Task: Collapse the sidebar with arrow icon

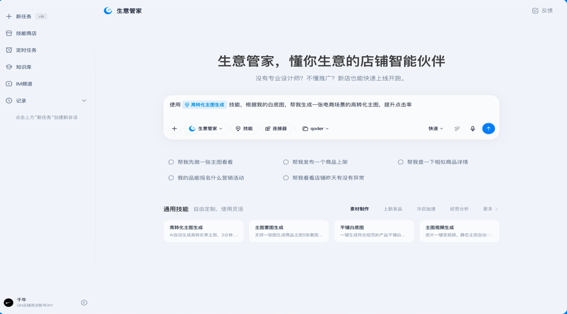Action: click(x=84, y=303)
